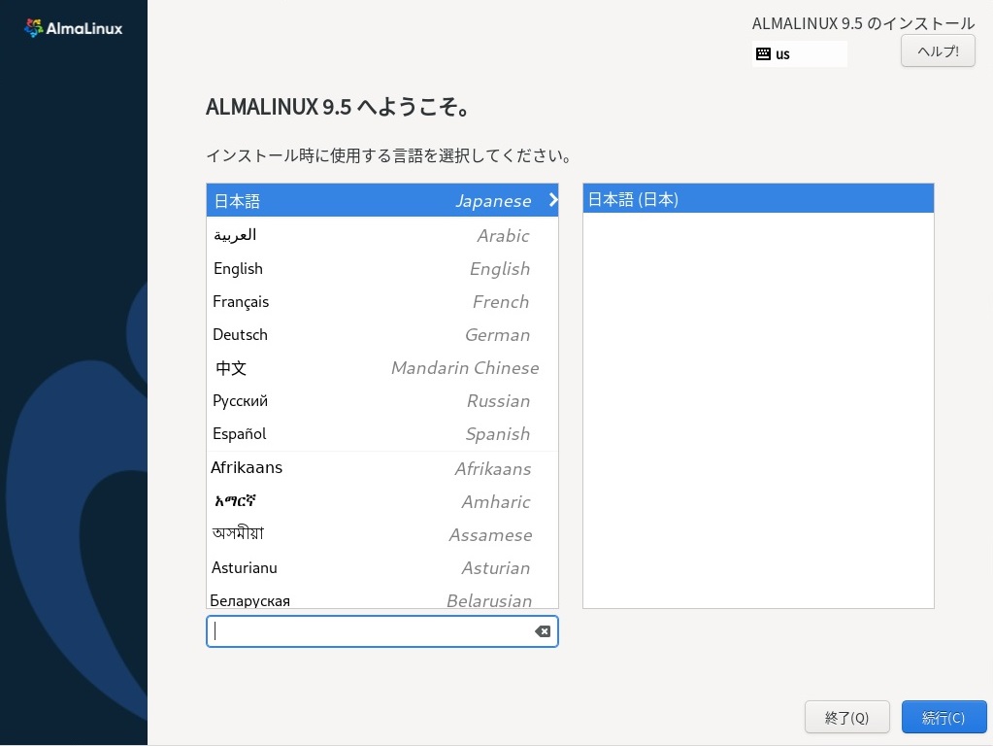Screen dimensions: 993x746
Task: Select the Afrikaans language row
Action: 381,468
